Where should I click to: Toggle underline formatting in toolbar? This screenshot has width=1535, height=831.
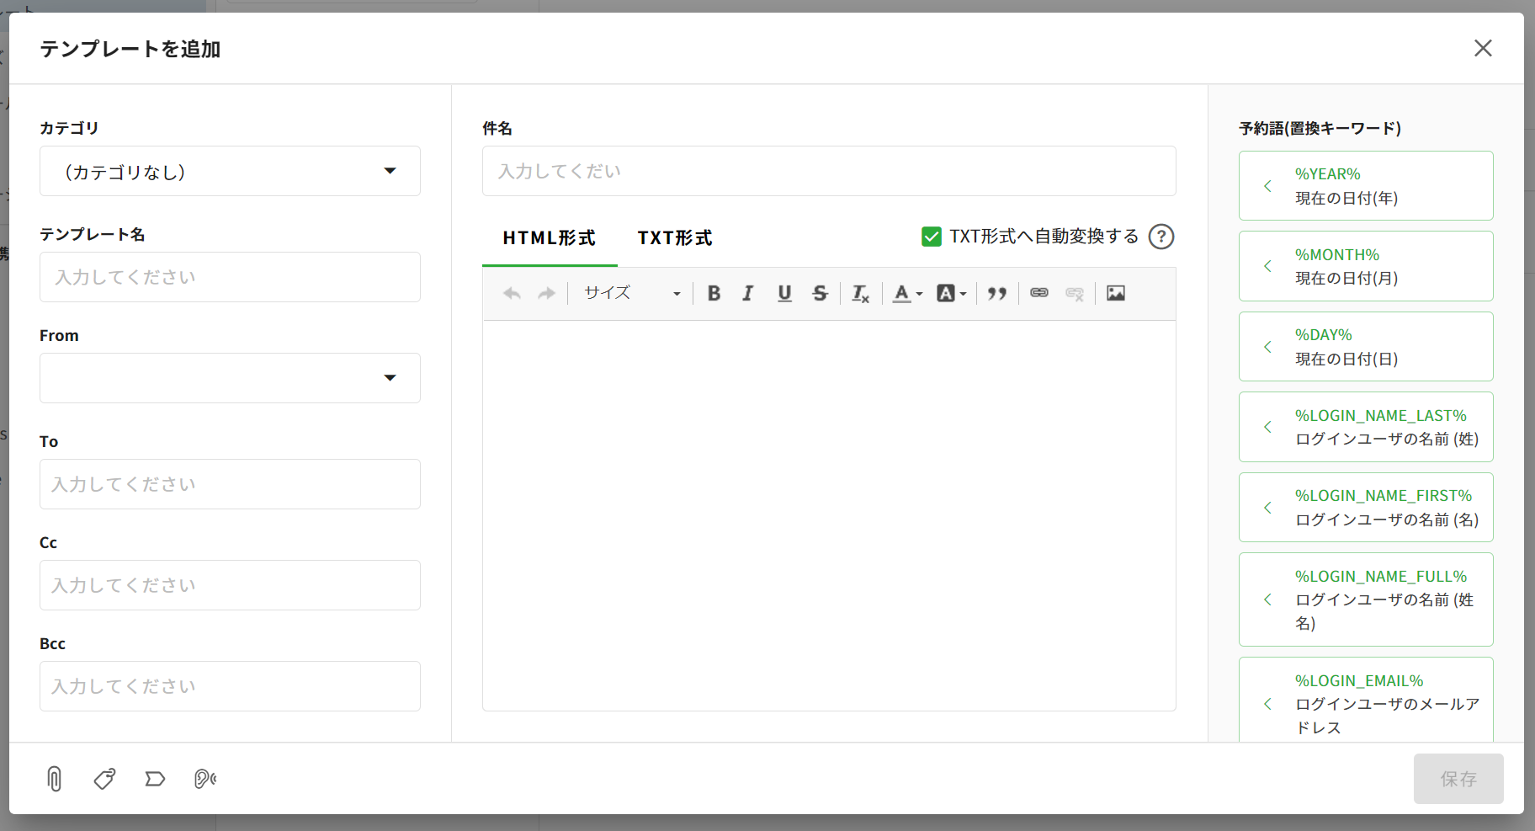click(x=784, y=293)
